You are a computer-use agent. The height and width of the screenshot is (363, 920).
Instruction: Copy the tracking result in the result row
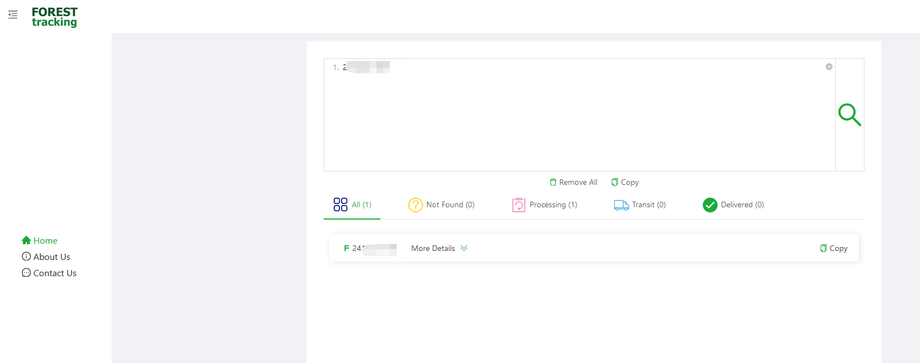(834, 248)
